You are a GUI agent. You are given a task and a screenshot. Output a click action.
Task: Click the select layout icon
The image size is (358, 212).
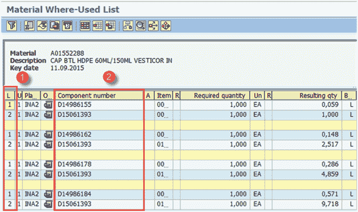click(x=98, y=26)
